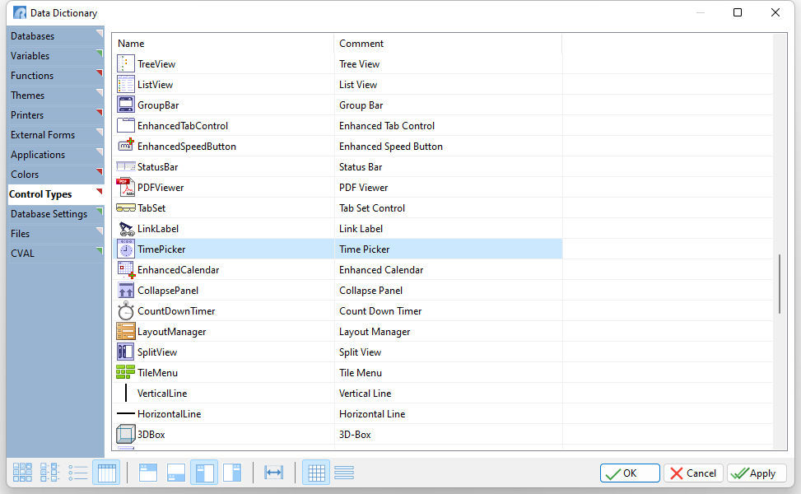
Task: Select the 'Tile Menu' comment cell
Action: [448, 372]
